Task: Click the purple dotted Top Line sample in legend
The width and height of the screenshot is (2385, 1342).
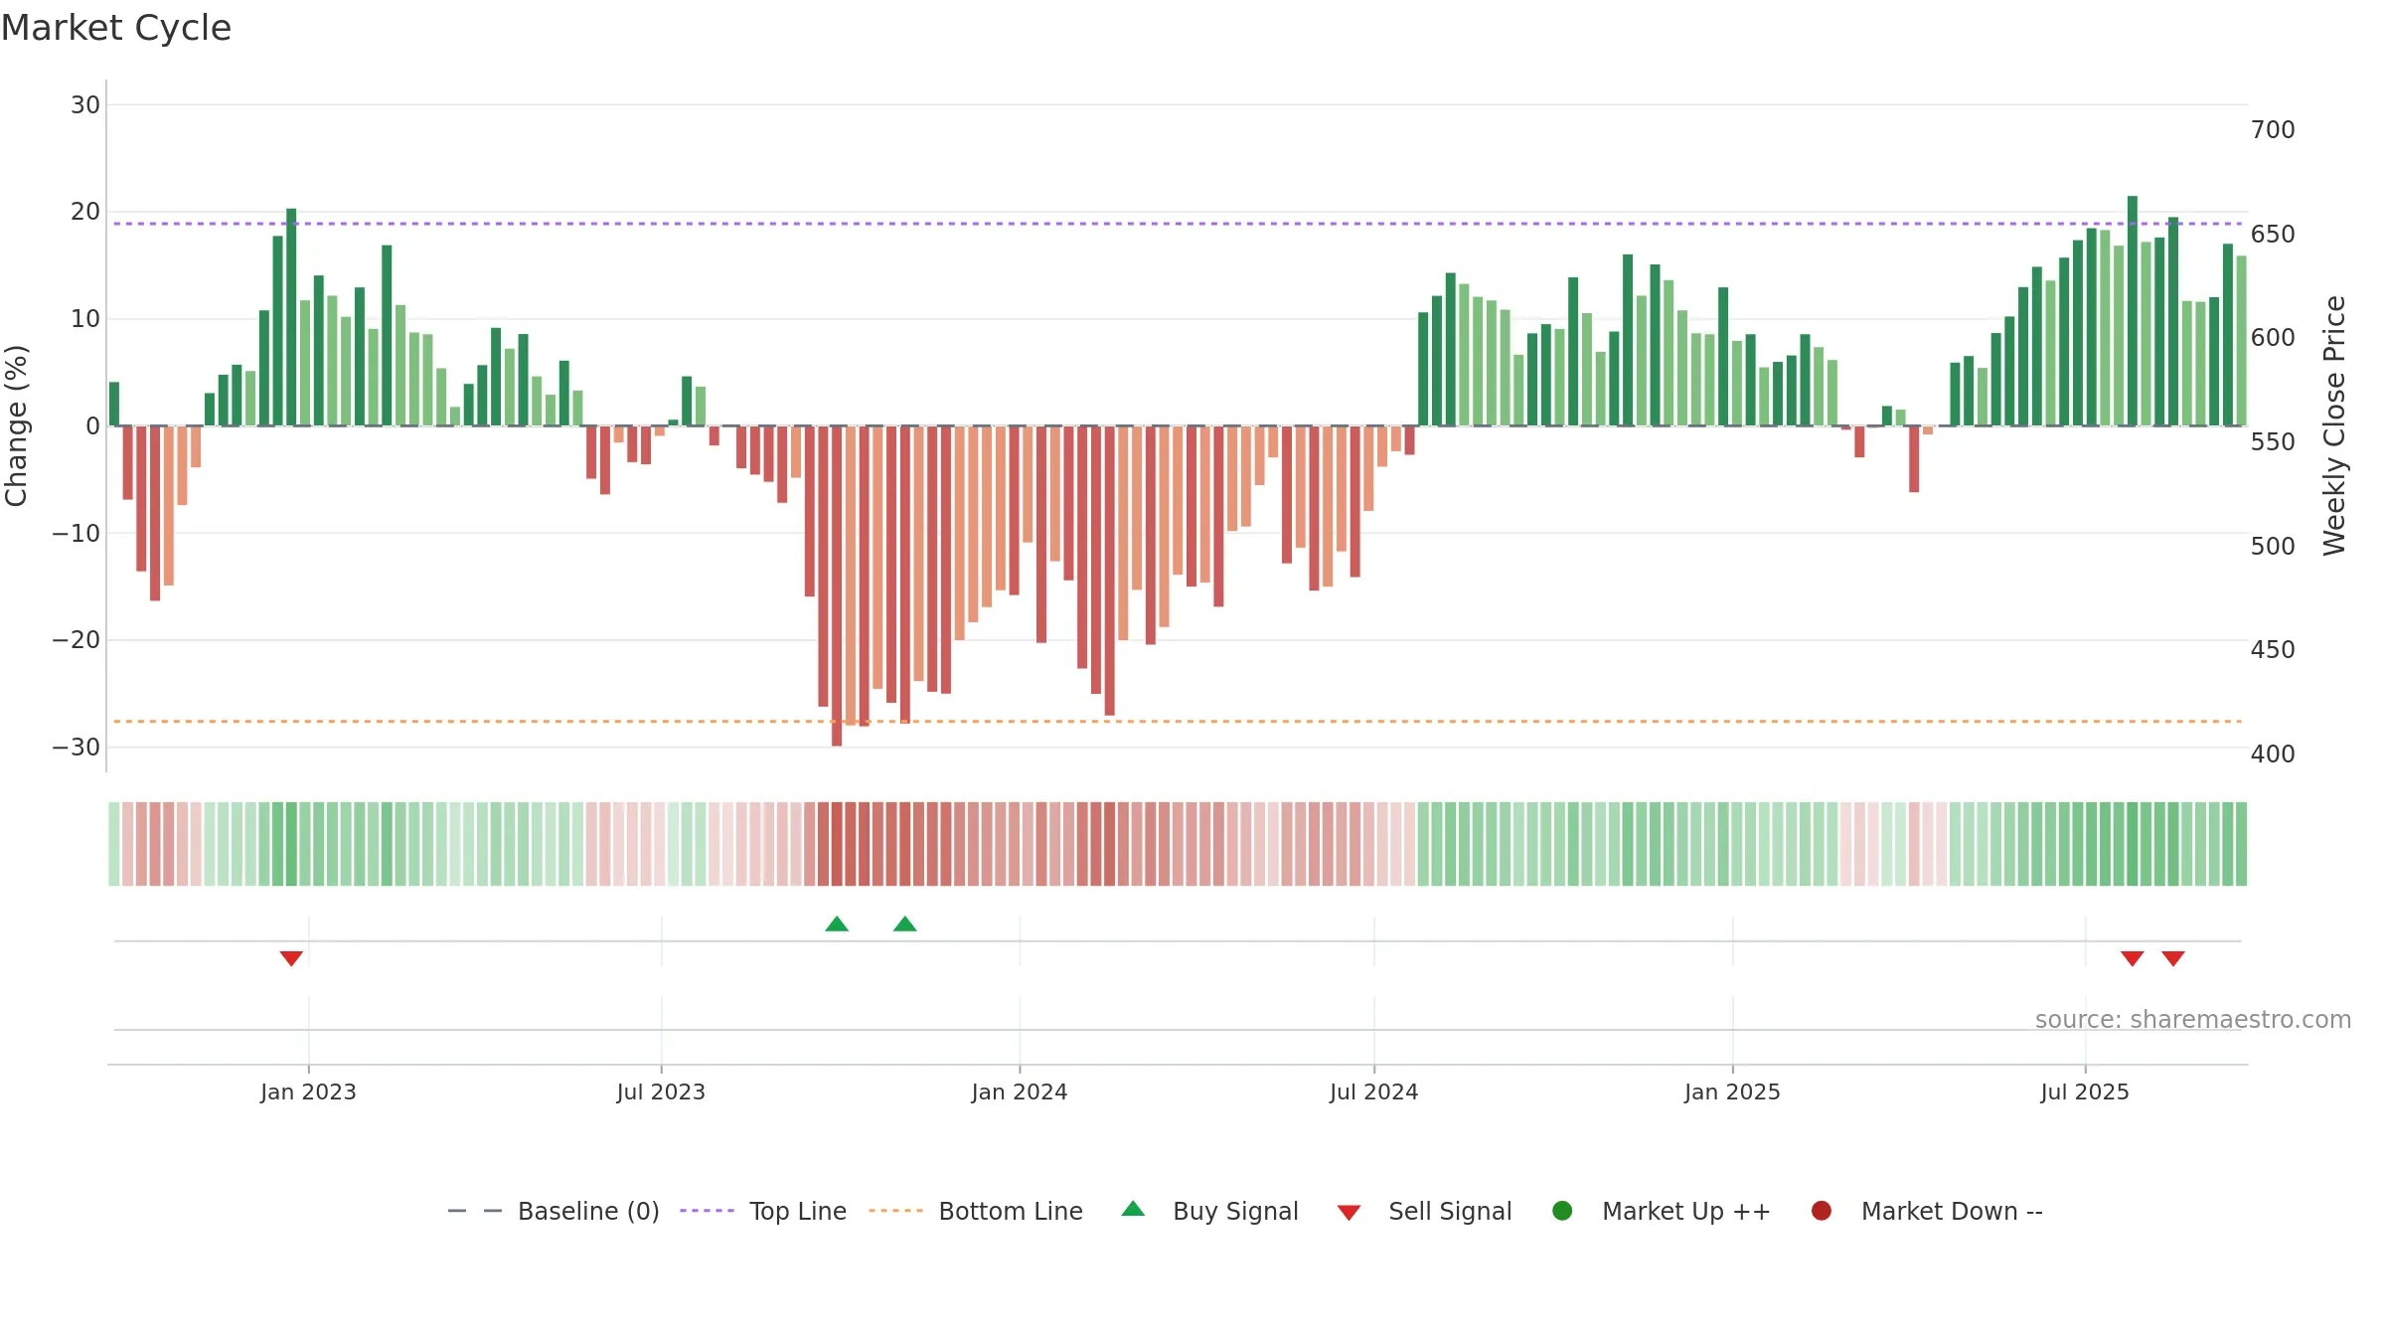Action: (707, 1211)
